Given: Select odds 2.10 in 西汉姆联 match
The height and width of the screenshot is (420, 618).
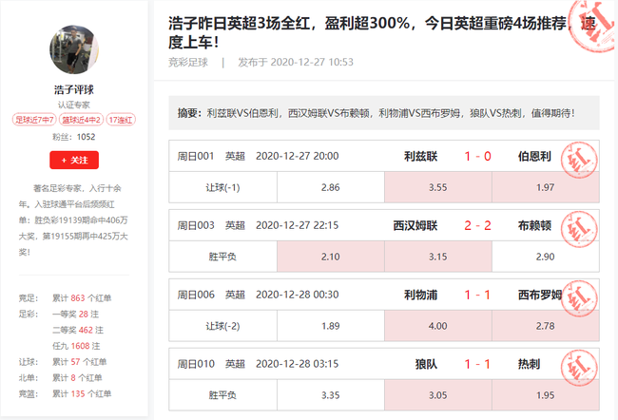Looking at the screenshot, I should [x=330, y=257].
